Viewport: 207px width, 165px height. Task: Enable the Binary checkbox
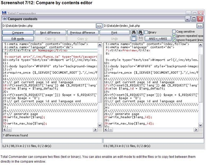(146, 32)
